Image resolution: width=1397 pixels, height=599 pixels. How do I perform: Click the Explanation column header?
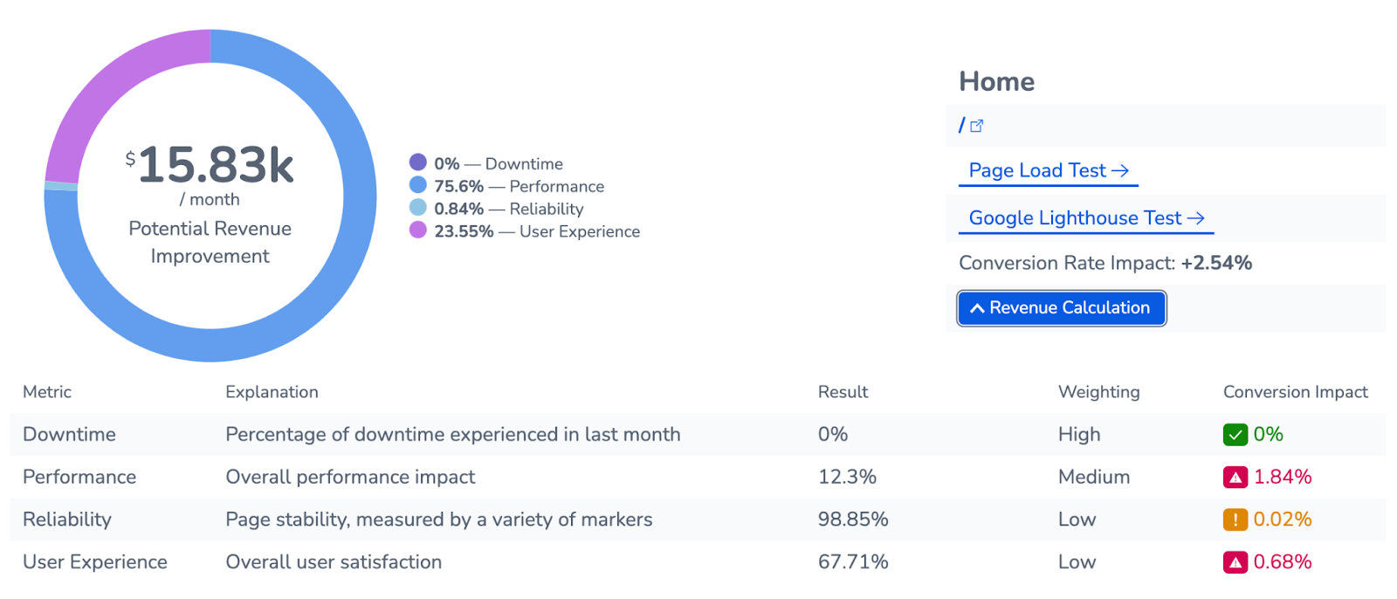click(272, 392)
